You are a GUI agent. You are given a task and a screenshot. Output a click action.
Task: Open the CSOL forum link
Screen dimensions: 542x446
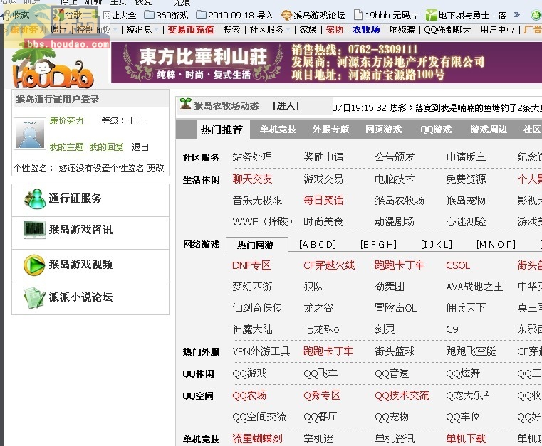458,265
